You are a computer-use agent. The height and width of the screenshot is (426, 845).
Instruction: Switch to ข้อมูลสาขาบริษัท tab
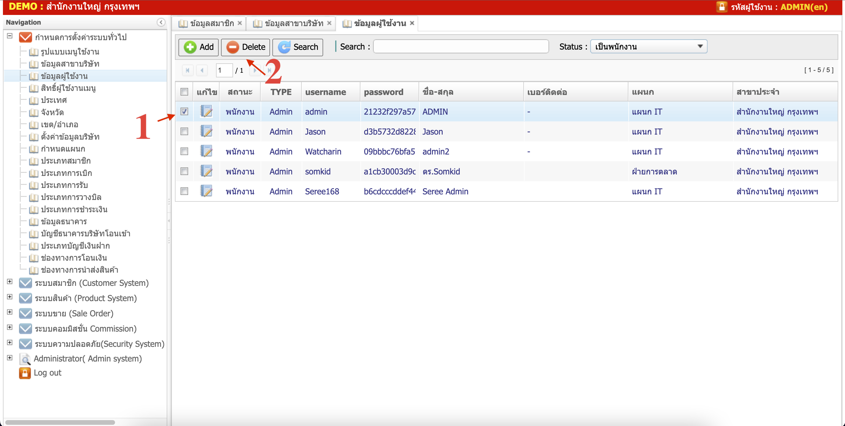[294, 23]
